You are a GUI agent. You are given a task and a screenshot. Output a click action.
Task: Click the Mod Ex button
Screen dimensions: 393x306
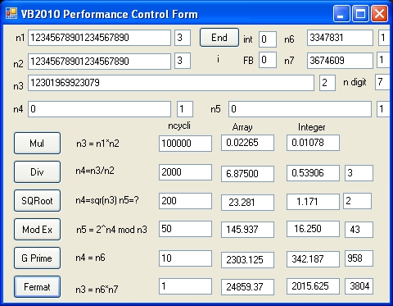37,229
